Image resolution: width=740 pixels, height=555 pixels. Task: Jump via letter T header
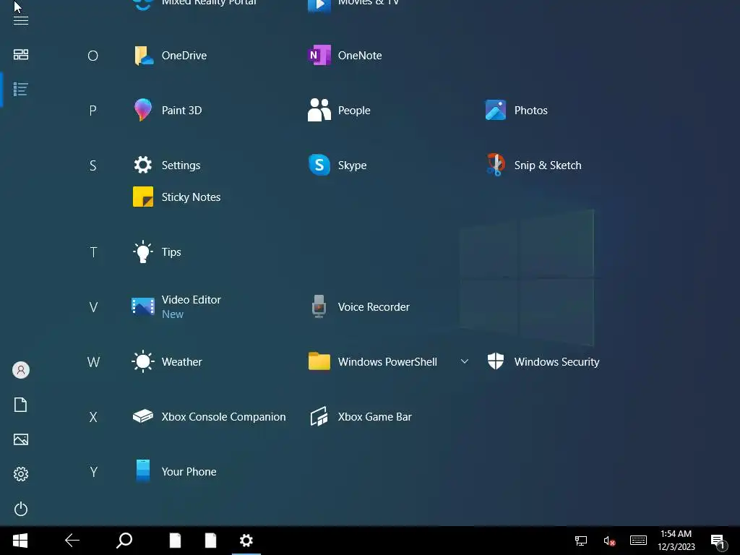pos(93,252)
